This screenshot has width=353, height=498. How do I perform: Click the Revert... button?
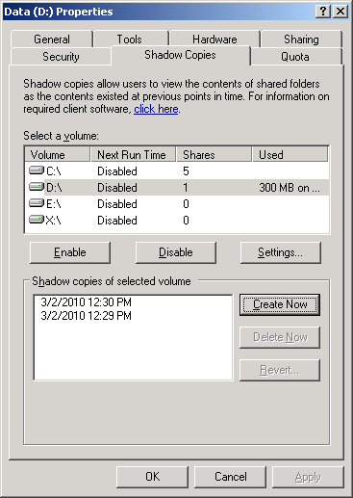pos(280,370)
